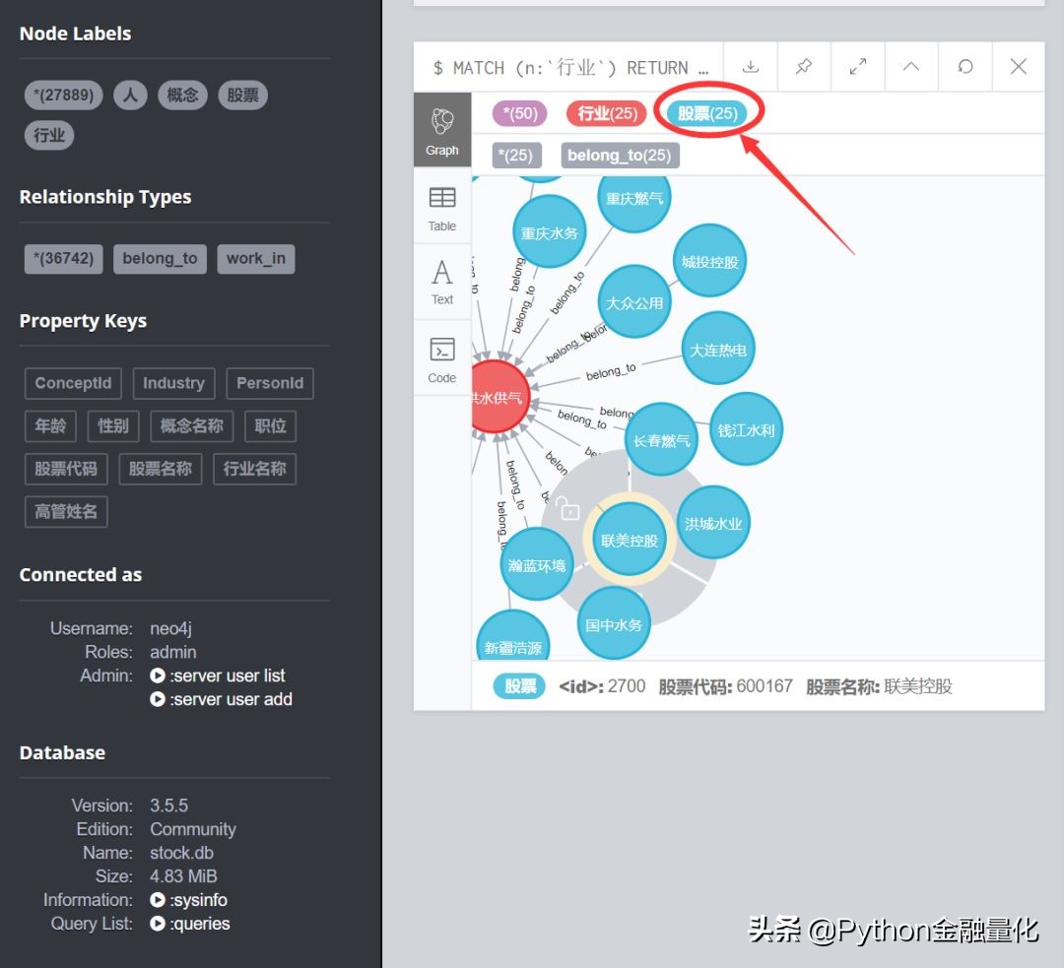Select the 洪城水业 node

pyautogui.click(x=713, y=523)
